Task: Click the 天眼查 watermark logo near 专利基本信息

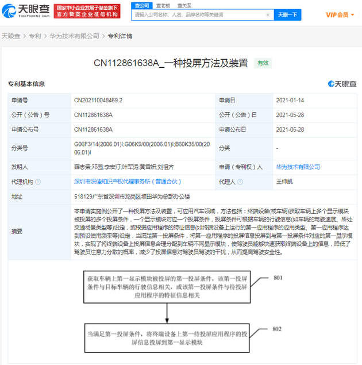Action: click(x=341, y=84)
